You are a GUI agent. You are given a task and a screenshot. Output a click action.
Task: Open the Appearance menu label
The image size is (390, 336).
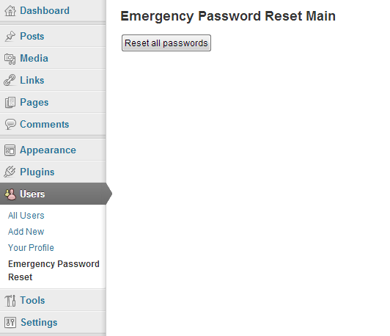[48, 150]
